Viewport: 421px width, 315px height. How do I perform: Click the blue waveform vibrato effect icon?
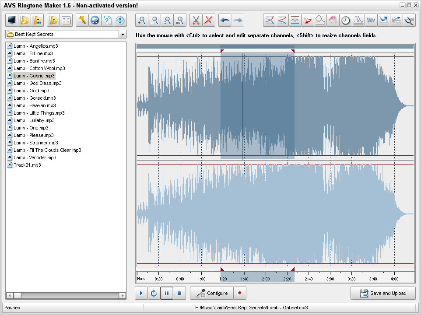[x=371, y=20]
